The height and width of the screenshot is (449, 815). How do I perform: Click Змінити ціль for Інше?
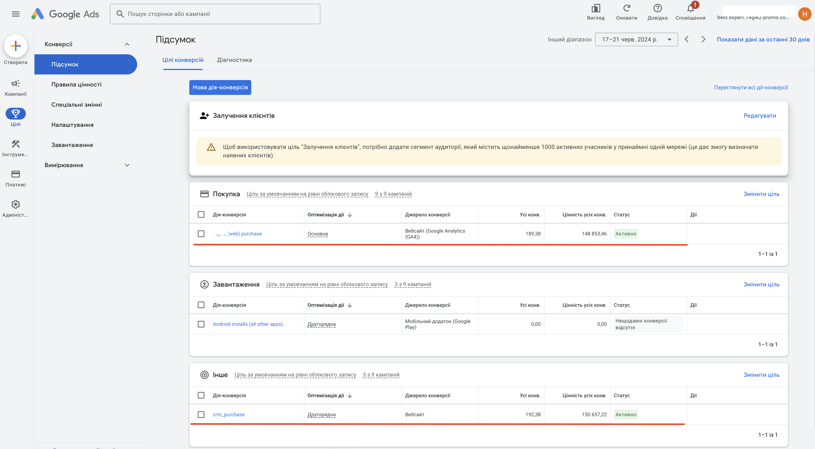pos(761,375)
